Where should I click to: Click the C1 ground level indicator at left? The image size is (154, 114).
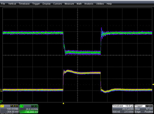[x=1, y=90]
